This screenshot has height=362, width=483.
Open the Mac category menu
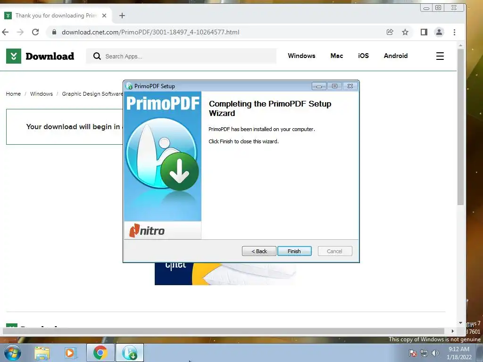[x=337, y=56]
